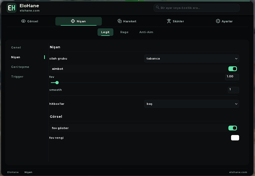Switch to the Legit sub-tab
The width and height of the screenshot is (255, 176).
coord(105,32)
